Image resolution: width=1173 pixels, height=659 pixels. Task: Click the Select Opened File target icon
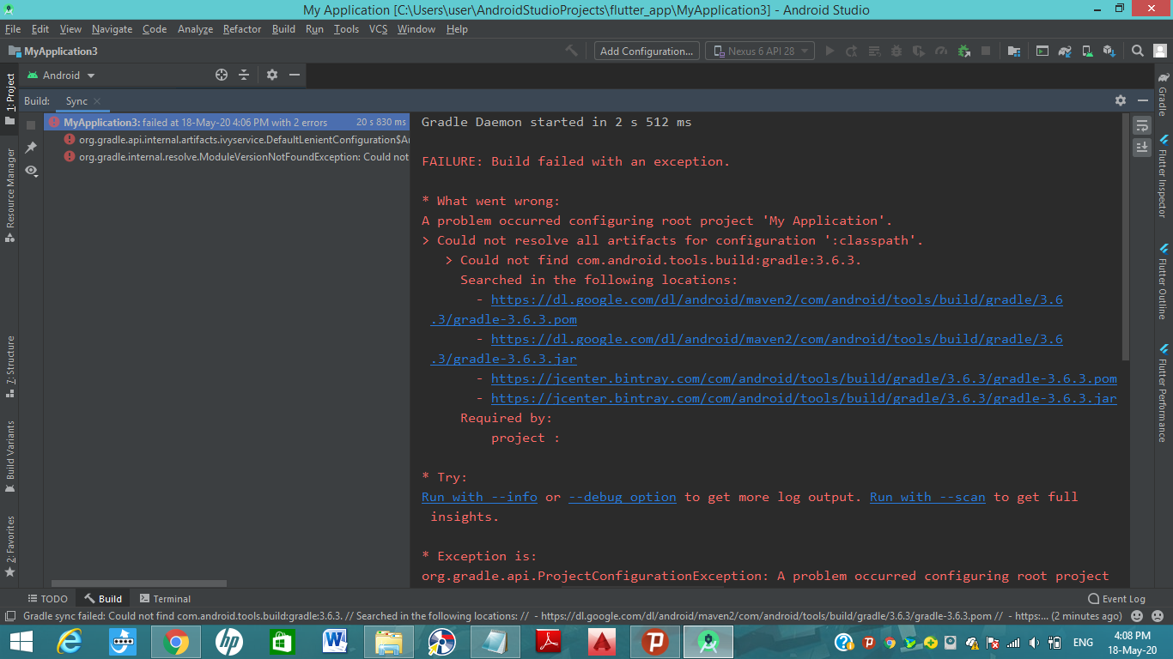(x=221, y=75)
